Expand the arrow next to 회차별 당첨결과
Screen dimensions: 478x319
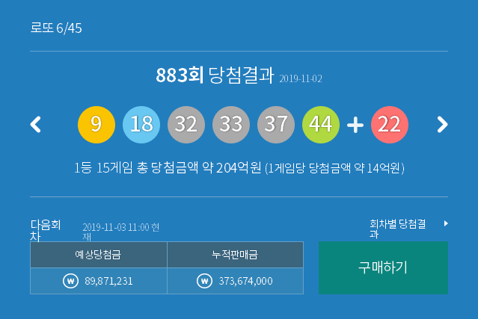[446, 223]
